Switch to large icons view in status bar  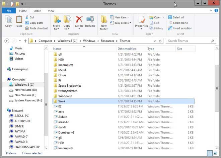pyautogui.click(x=215, y=153)
